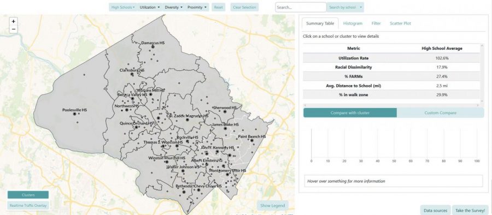Click the Reset button

218,7
